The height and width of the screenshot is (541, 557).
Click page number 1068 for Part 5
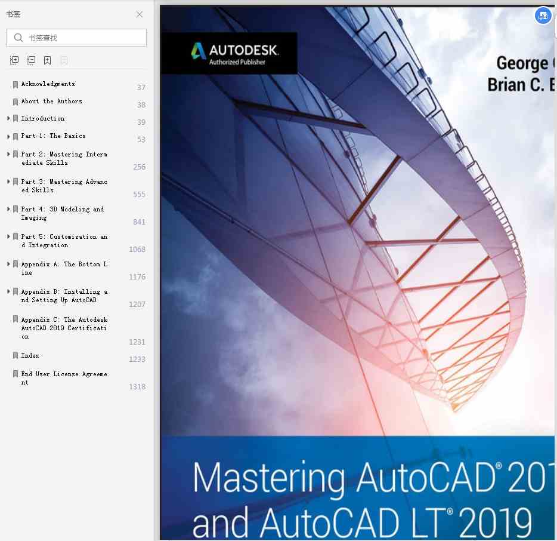137,250
